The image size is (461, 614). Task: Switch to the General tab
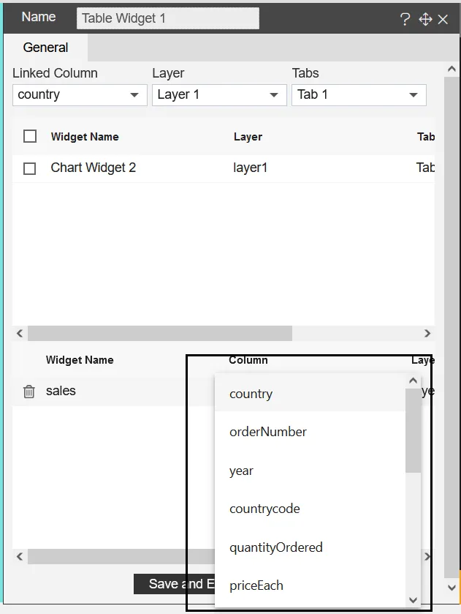tap(45, 48)
